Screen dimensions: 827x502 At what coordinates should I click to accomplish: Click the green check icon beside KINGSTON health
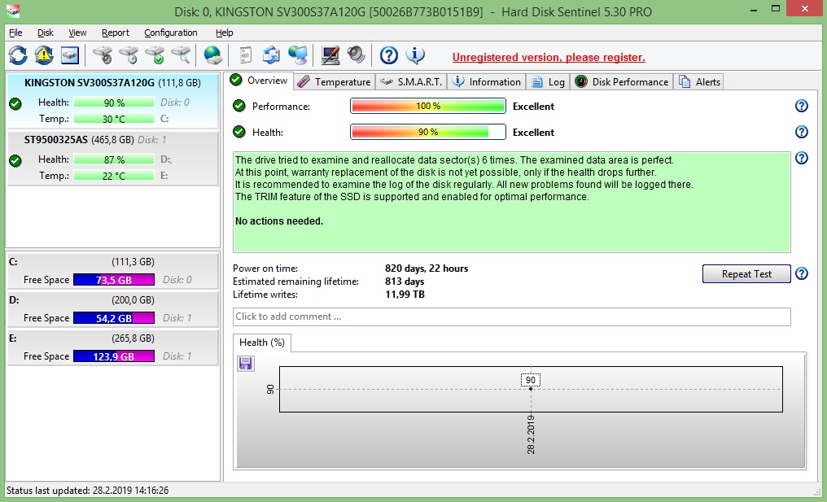point(15,104)
